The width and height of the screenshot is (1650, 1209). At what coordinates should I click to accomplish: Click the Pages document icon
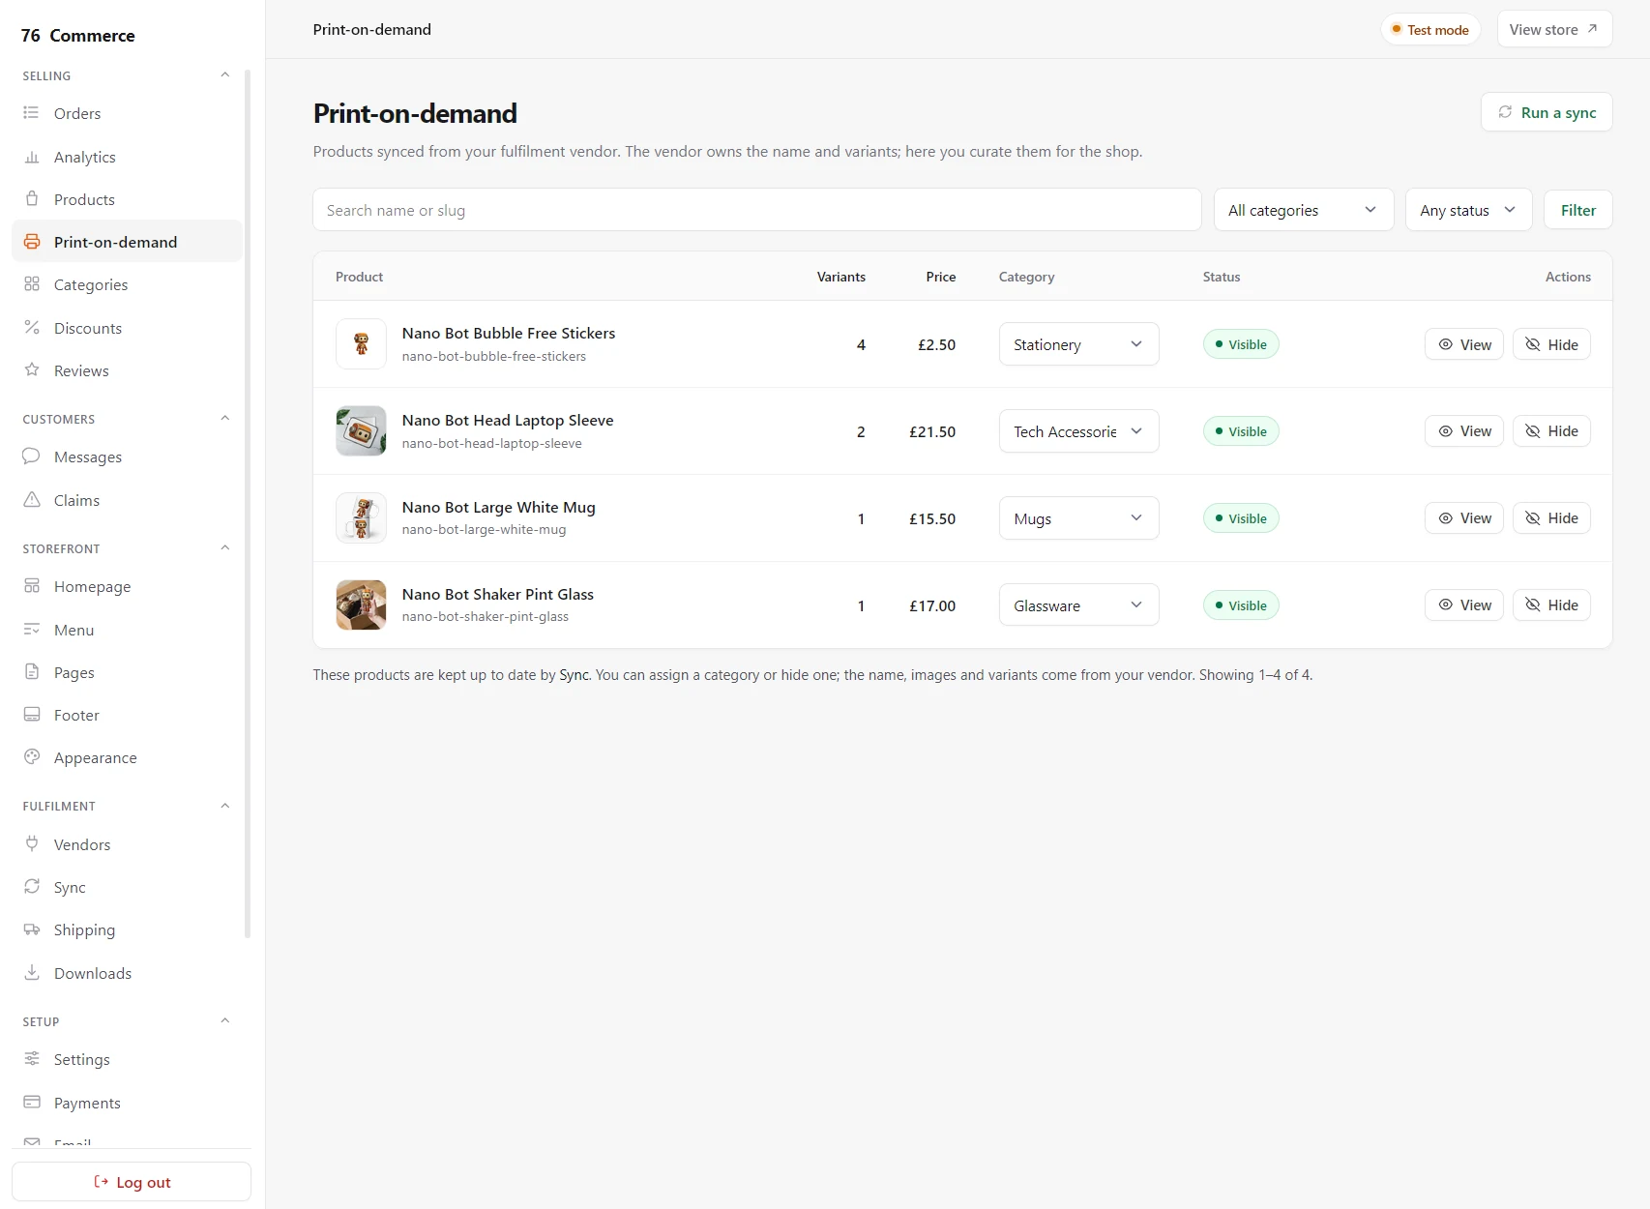click(x=32, y=672)
